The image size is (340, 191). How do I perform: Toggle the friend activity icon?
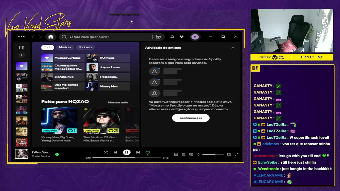182,37
